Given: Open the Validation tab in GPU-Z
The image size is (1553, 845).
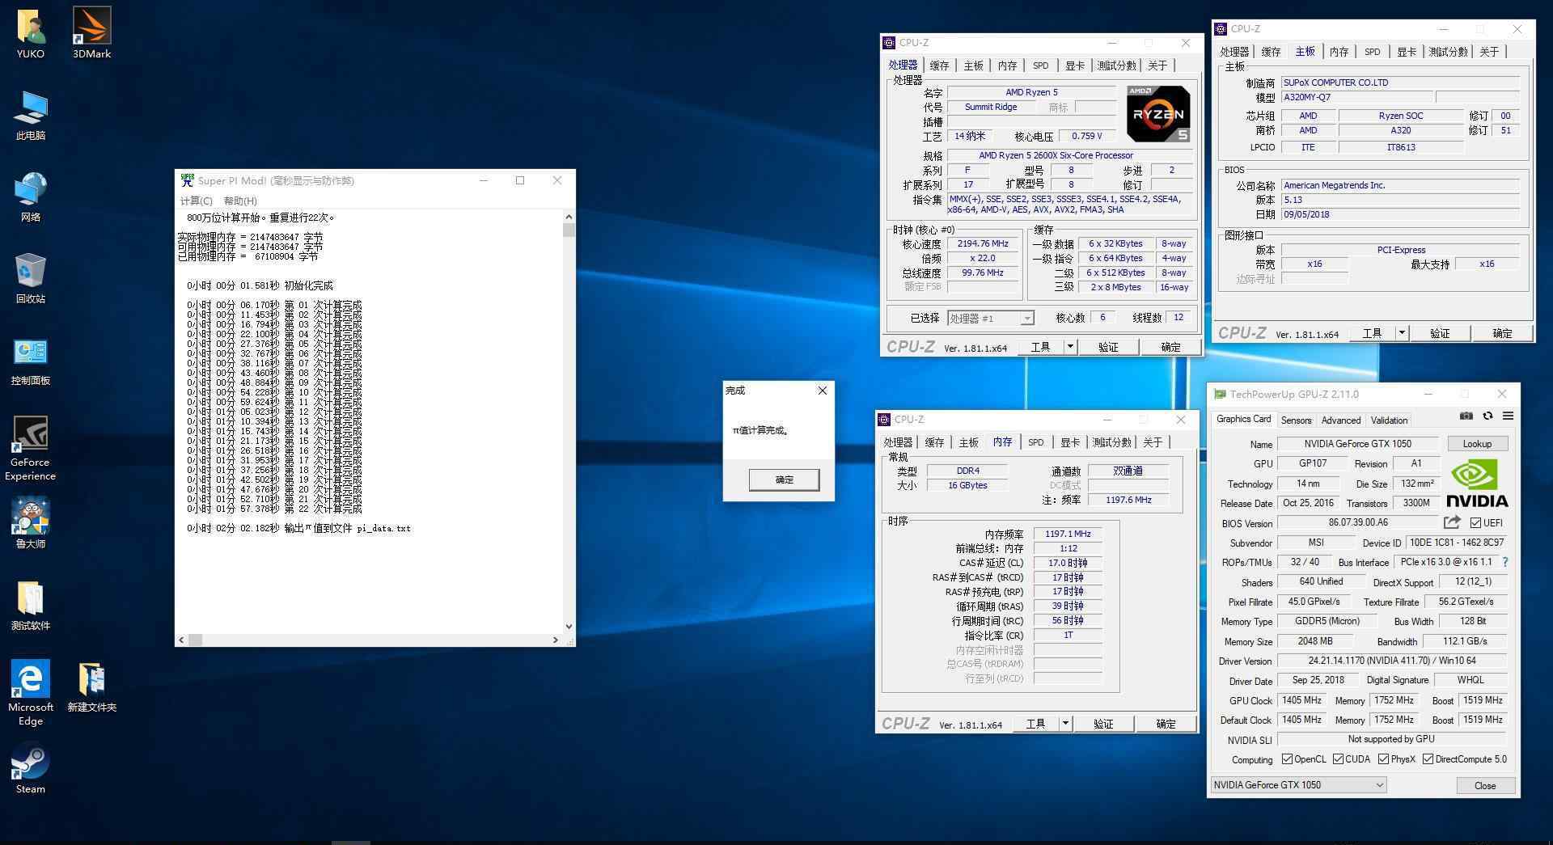Looking at the screenshot, I should click(x=1390, y=420).
